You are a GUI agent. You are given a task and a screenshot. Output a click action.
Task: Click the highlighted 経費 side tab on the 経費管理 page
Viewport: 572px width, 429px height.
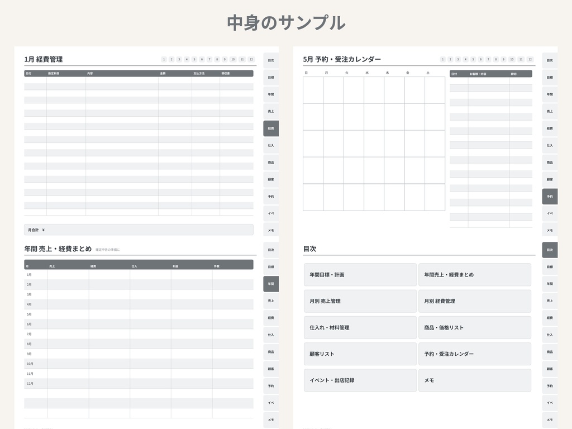271,128
